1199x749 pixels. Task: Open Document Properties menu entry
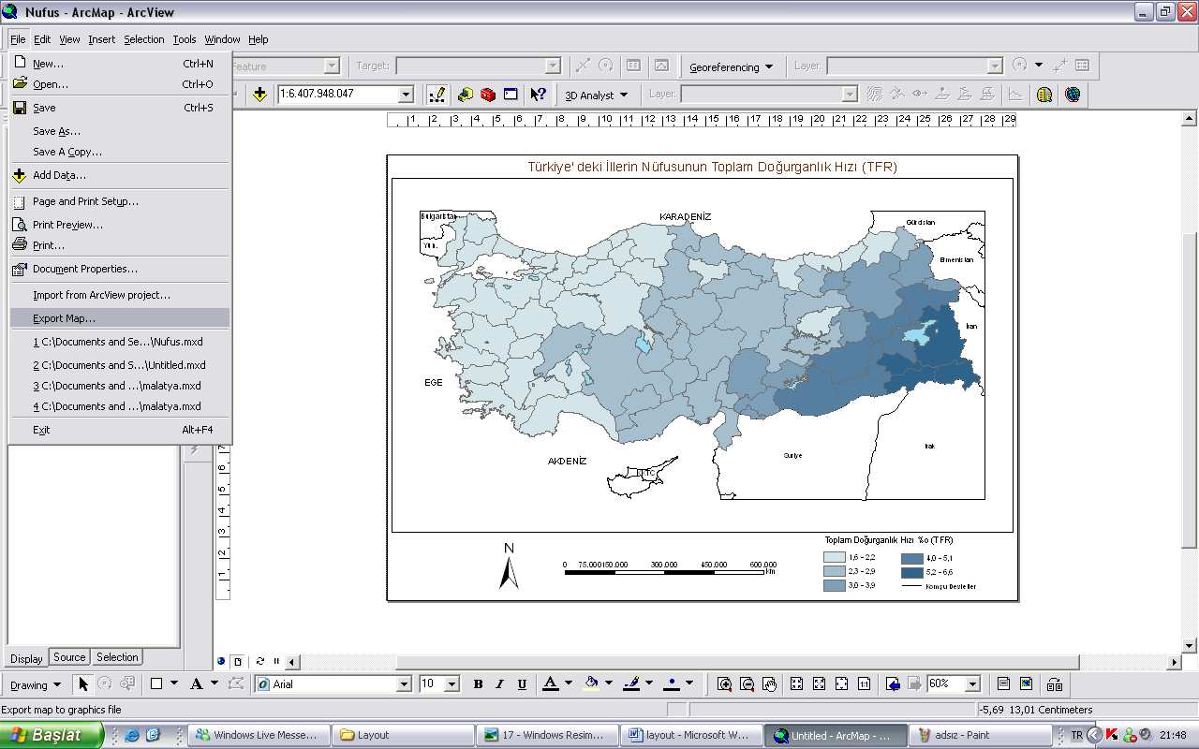tap(120, 269)
